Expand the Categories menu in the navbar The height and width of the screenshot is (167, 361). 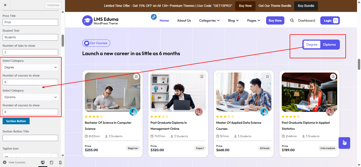pos(209,20)
